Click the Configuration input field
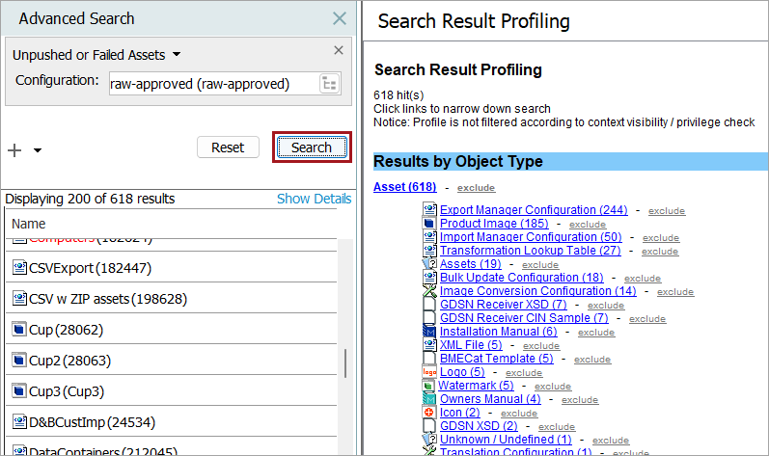Image resolution: width=769 pixels, height=456 pixels. [x=212, y=84]
